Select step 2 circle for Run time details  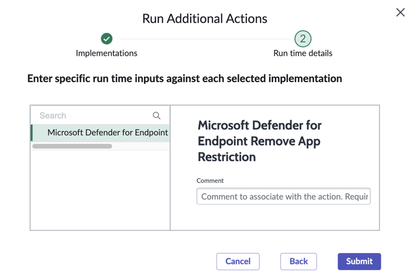point(303,39)
